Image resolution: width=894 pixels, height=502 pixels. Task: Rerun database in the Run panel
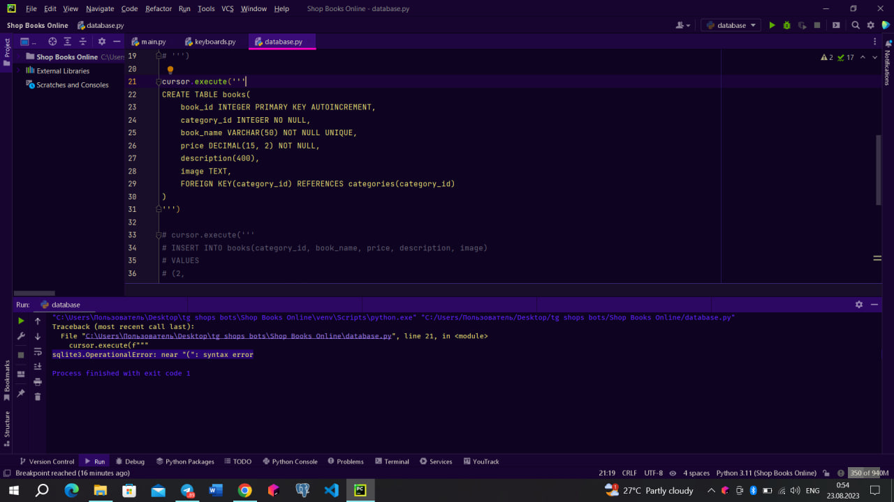pyautogui.click(x=21, y=321)
